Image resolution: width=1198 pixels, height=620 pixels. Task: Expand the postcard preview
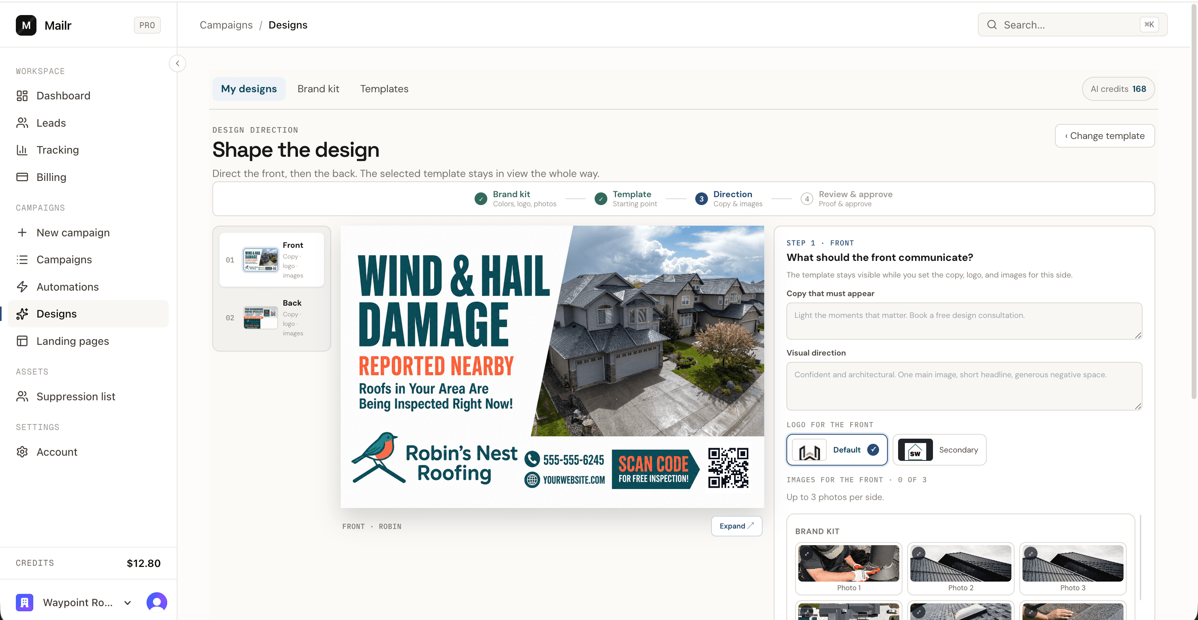pos(736,526)
